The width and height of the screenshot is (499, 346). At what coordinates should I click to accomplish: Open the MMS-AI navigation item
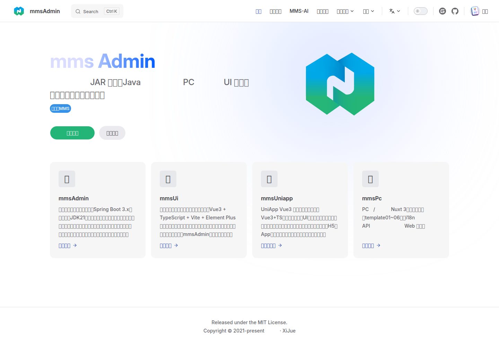click(299, 11)
